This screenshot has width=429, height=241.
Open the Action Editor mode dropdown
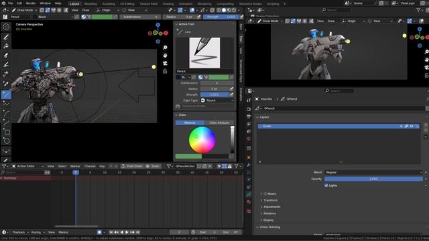pos(27,166)
